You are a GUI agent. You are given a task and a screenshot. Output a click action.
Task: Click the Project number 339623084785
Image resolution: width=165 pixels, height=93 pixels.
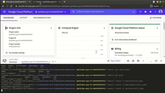point(14,47)
